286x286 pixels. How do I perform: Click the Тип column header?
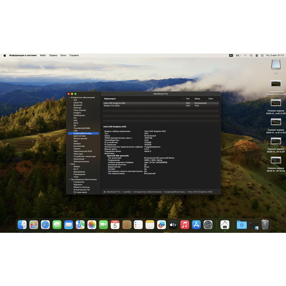click(x=188, y=99)
